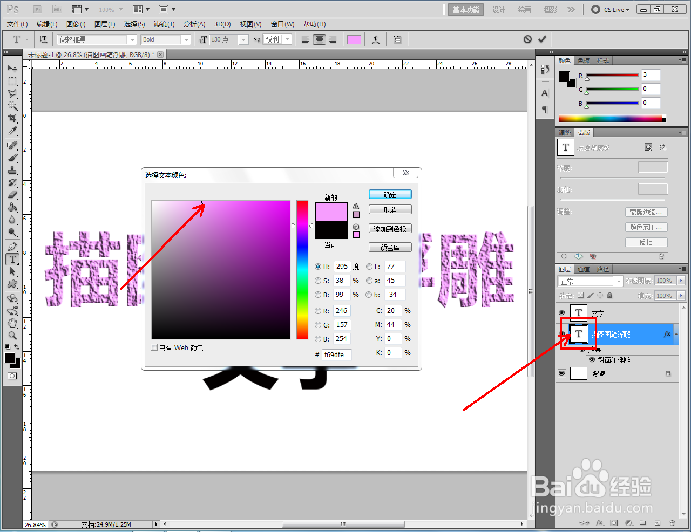Select the Path Selection tool
This screenshot has width=691, height=532.
point(12,272)
